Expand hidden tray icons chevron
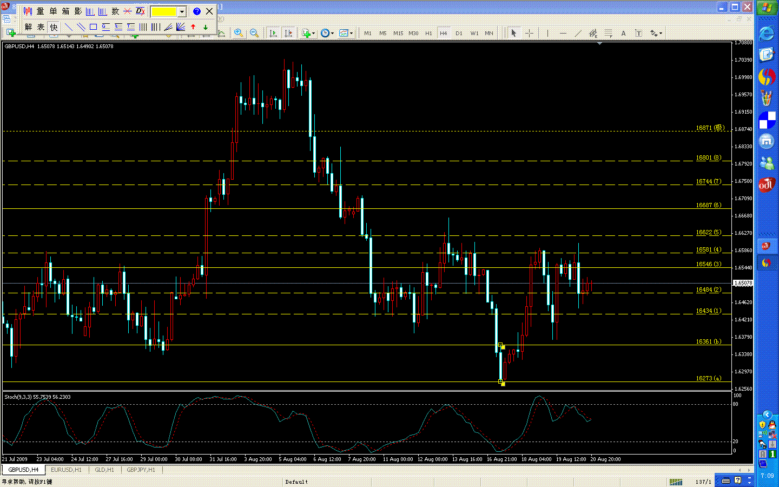 coord(767,414)
